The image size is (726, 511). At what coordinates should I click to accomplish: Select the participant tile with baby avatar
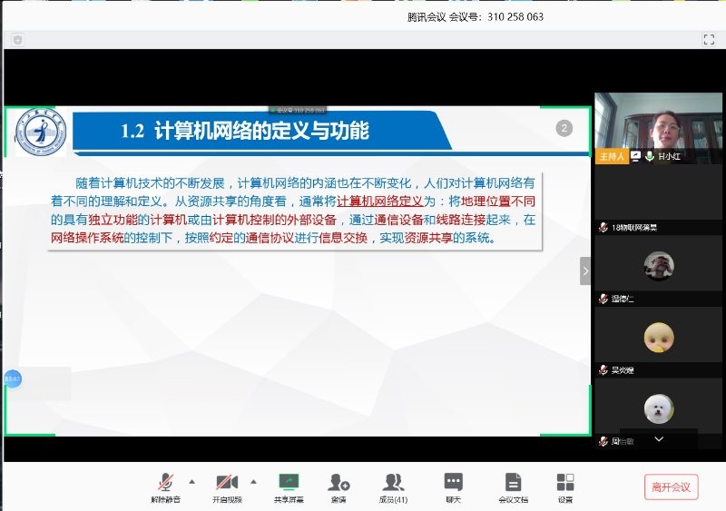tap(658, 338)
